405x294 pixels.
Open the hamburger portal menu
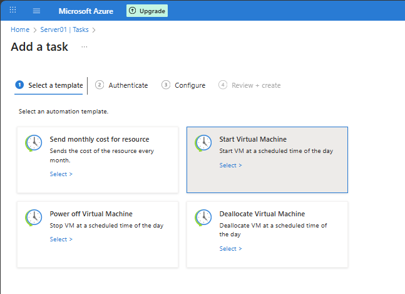(x=36, y=11)
